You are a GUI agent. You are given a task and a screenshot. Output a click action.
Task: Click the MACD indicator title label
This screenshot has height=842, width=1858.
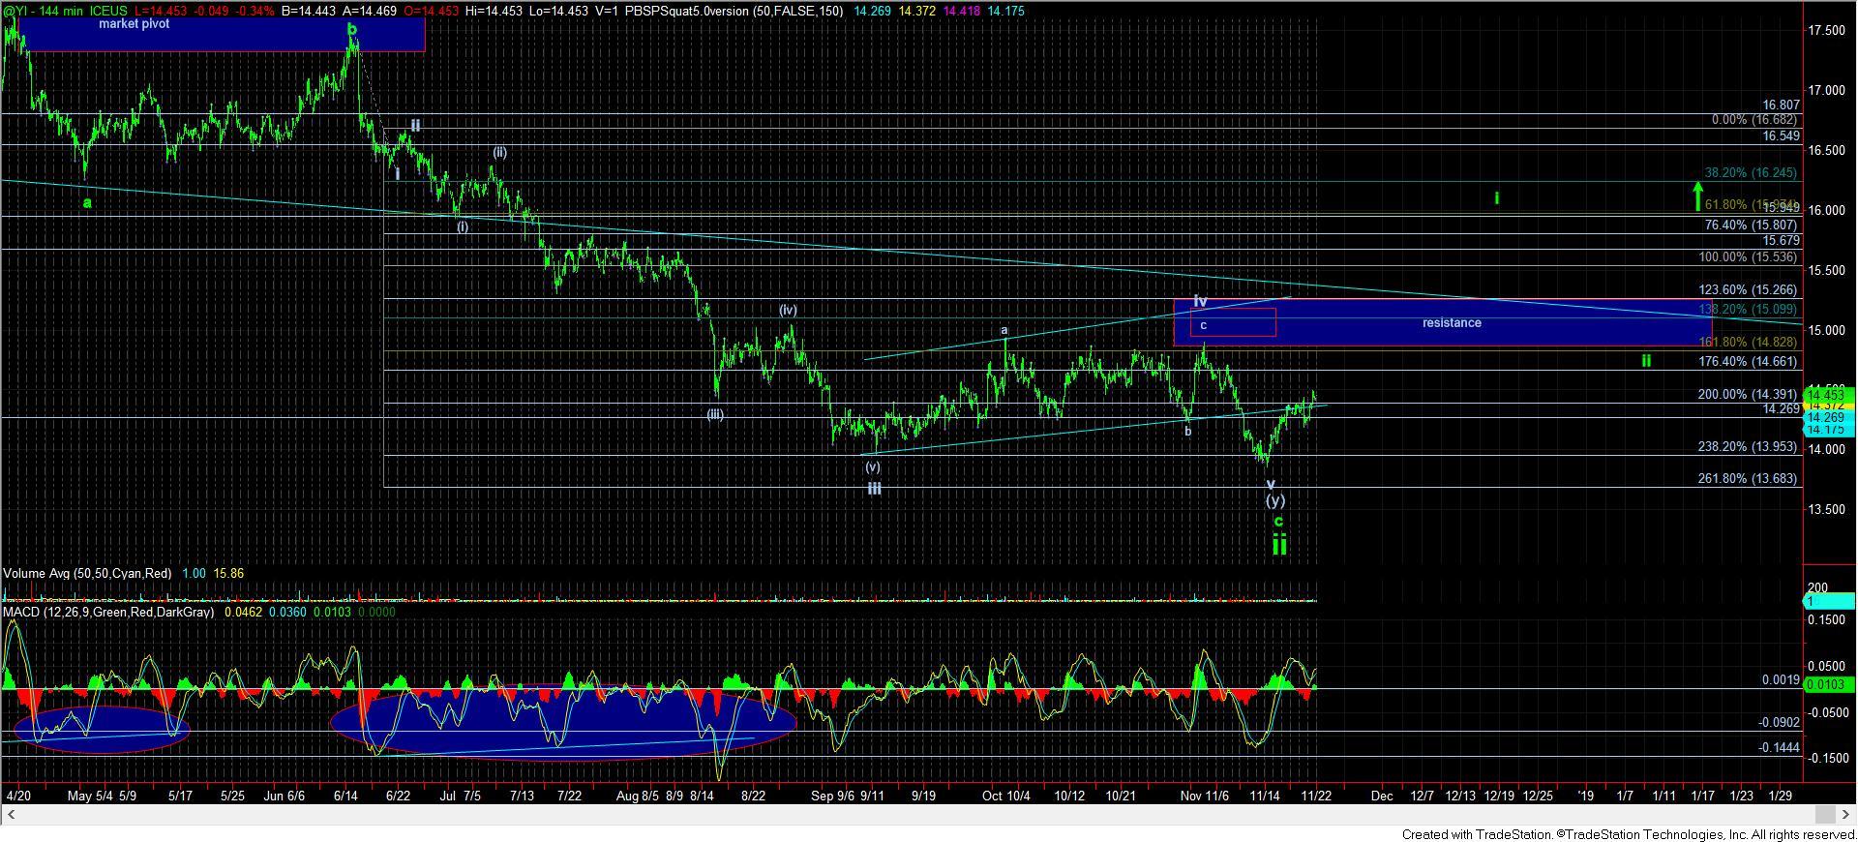coord(108,613)
